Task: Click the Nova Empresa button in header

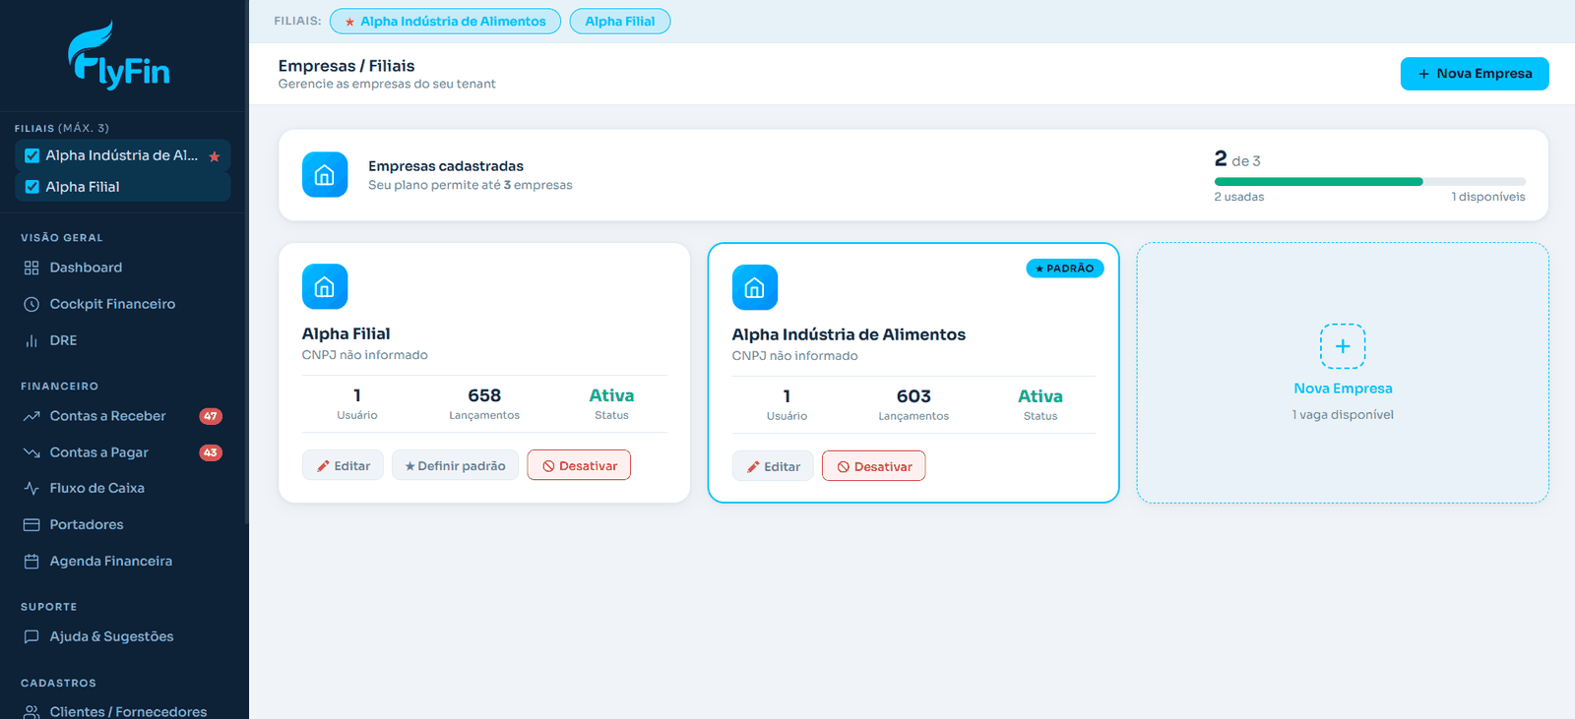Action: 1475,74
